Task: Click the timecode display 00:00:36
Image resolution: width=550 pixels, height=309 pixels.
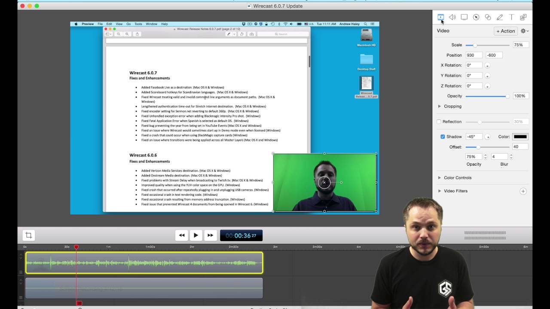Action: click(241, 235)
